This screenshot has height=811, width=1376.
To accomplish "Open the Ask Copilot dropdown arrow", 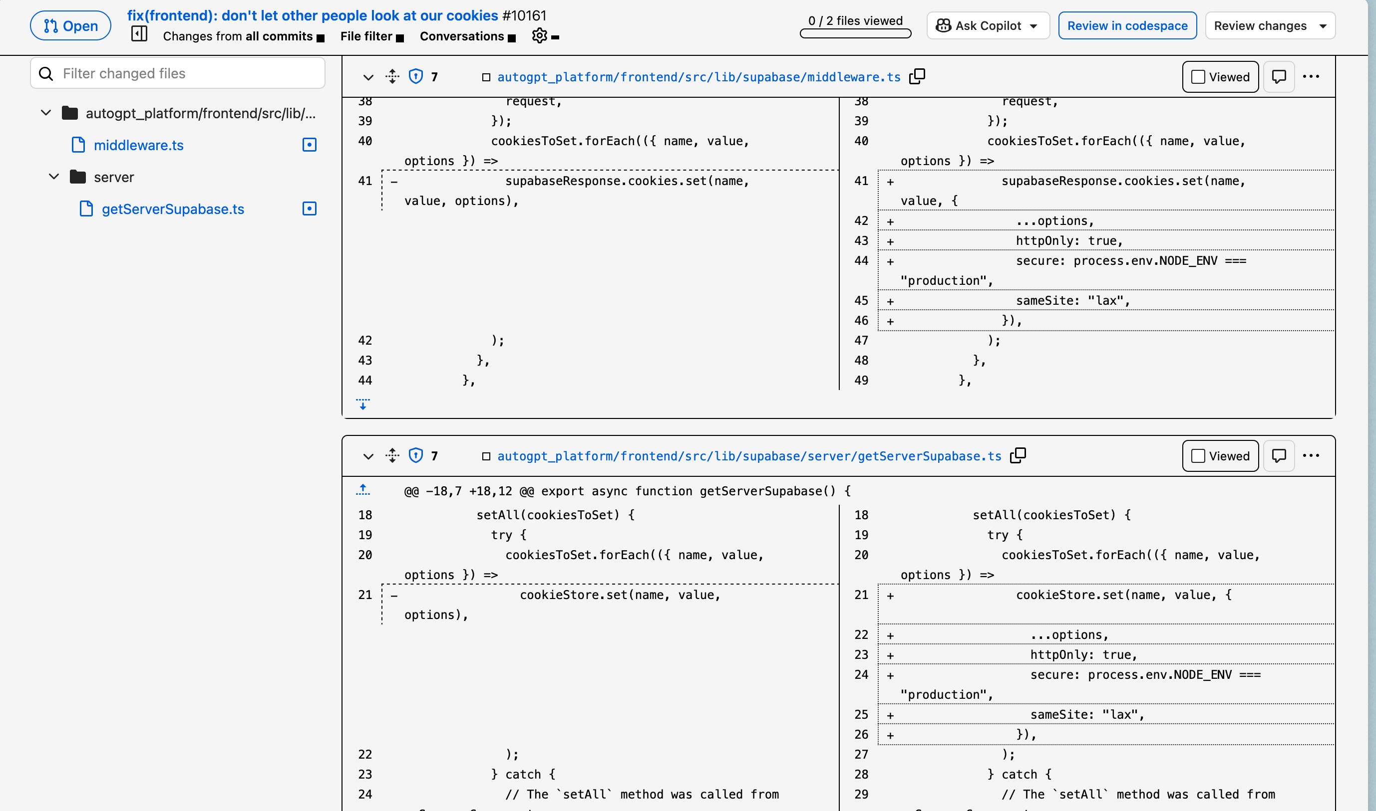I will [x=1033, y=25].
